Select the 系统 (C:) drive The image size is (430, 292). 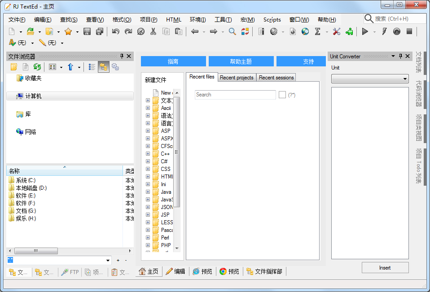click(x=22, y=180)
